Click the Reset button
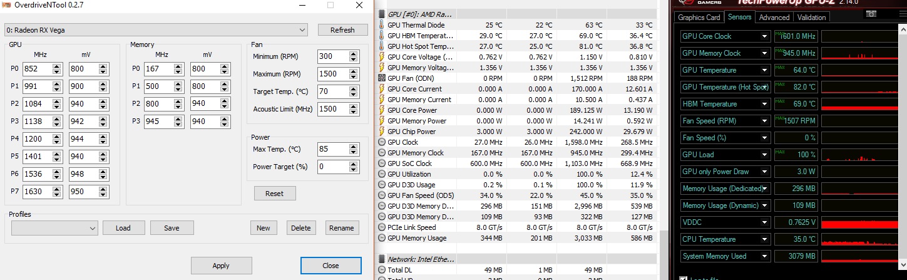 pyautogui.click(x=274, y=194)
